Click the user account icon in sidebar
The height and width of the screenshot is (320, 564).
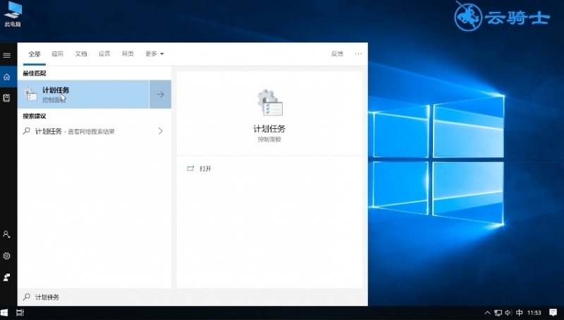click(x=6, y=235)
